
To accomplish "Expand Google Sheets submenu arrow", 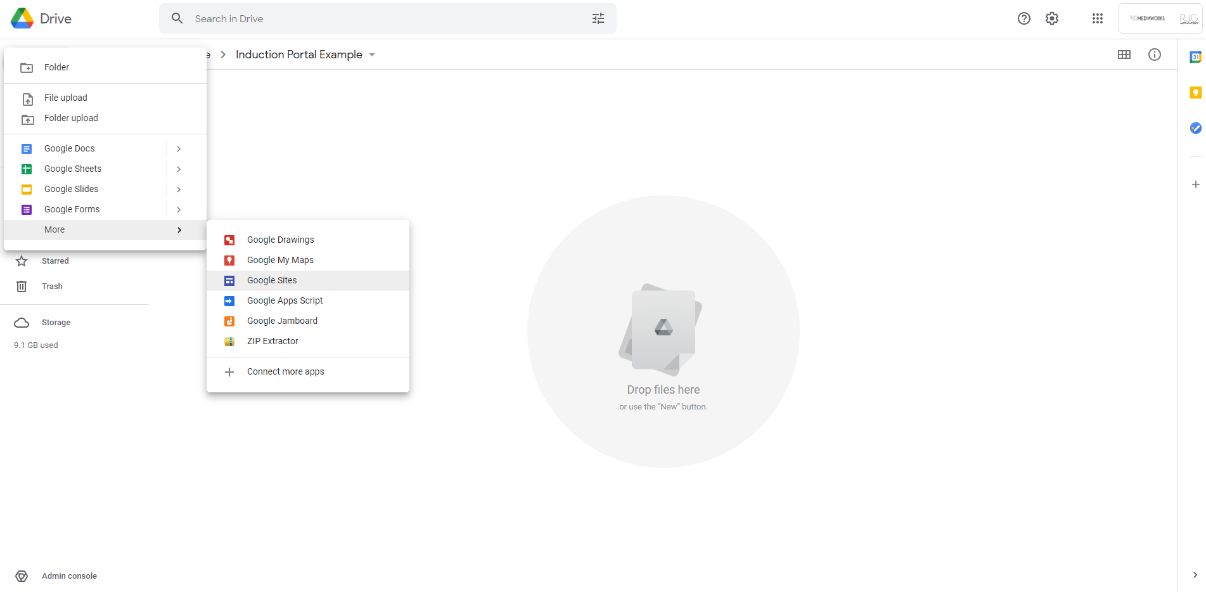I will click(179, 169).
